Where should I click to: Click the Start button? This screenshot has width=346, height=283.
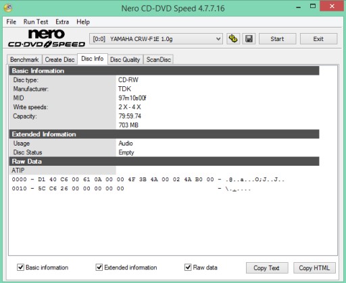coord(277,39)
